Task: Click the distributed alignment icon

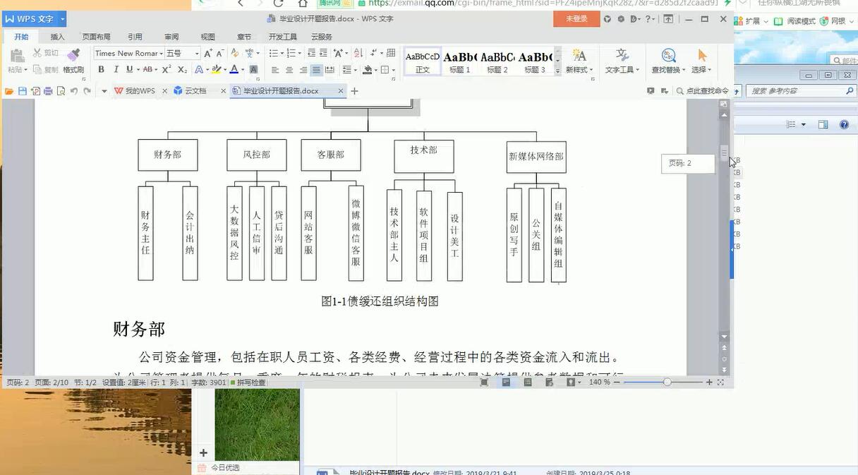Action: 329,70
